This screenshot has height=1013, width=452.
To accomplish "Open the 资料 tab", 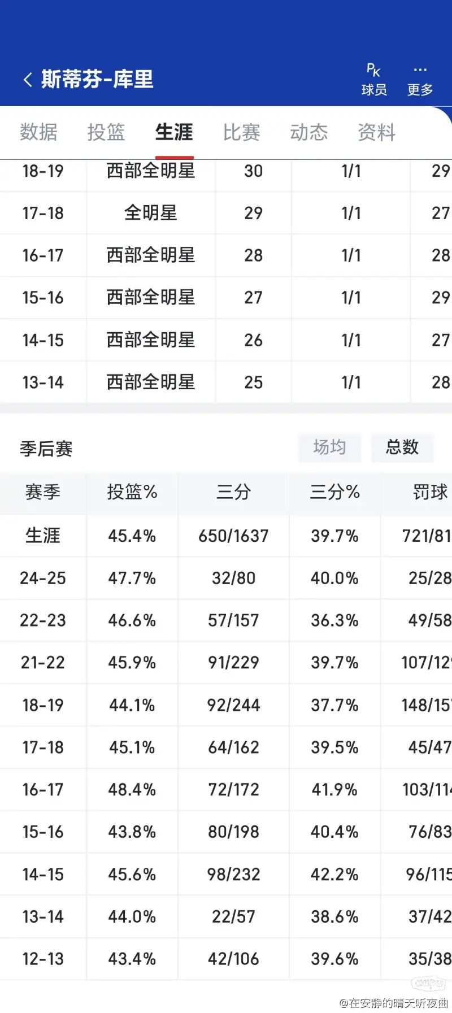I will coord(376,132).
